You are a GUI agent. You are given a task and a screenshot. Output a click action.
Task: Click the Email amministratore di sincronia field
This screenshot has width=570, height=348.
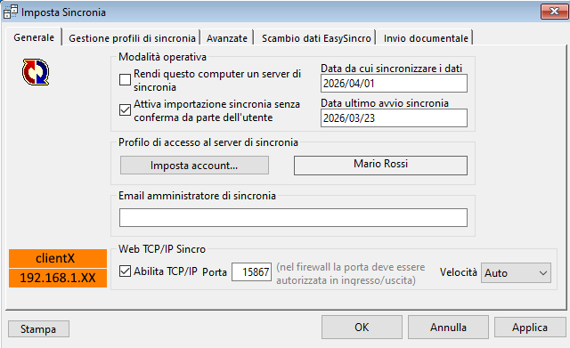[293, 217]
